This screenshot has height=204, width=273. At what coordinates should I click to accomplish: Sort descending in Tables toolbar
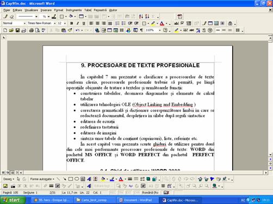tap(147, 17)
